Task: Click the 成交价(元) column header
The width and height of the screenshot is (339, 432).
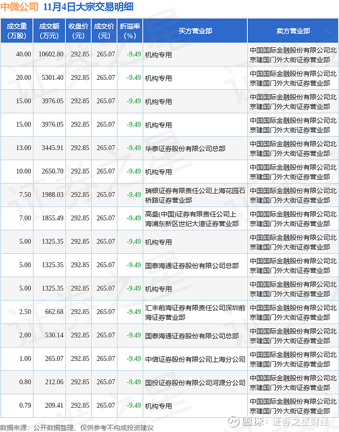Action: click(x=104, y=31)
